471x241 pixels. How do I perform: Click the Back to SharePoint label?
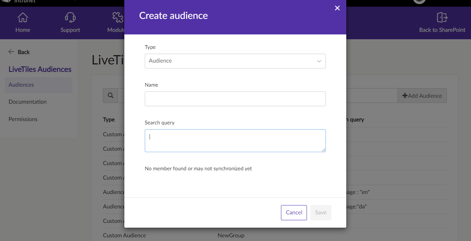click(x=442, y=30)
